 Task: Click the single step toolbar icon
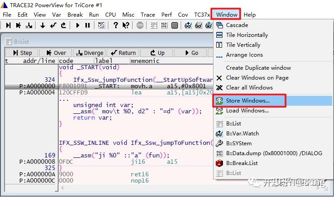click(x=8, y=25)
